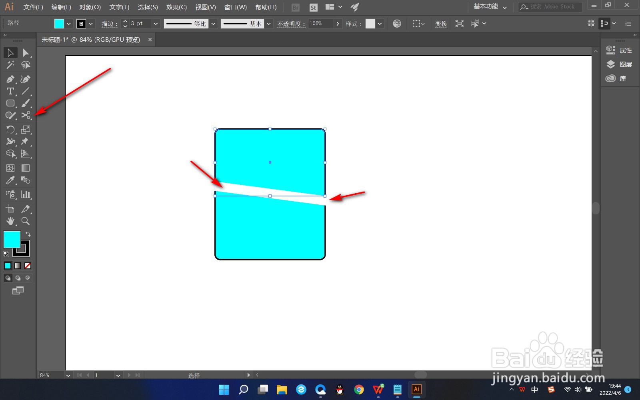Image resolution: width=640 pixels, height=400 pixels.
Task: Select the Selection tool
Action: pyautogui.click(x=10, y=52)
